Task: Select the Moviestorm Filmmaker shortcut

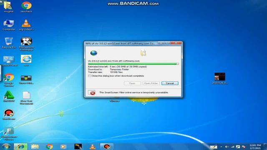Action: 26,44
